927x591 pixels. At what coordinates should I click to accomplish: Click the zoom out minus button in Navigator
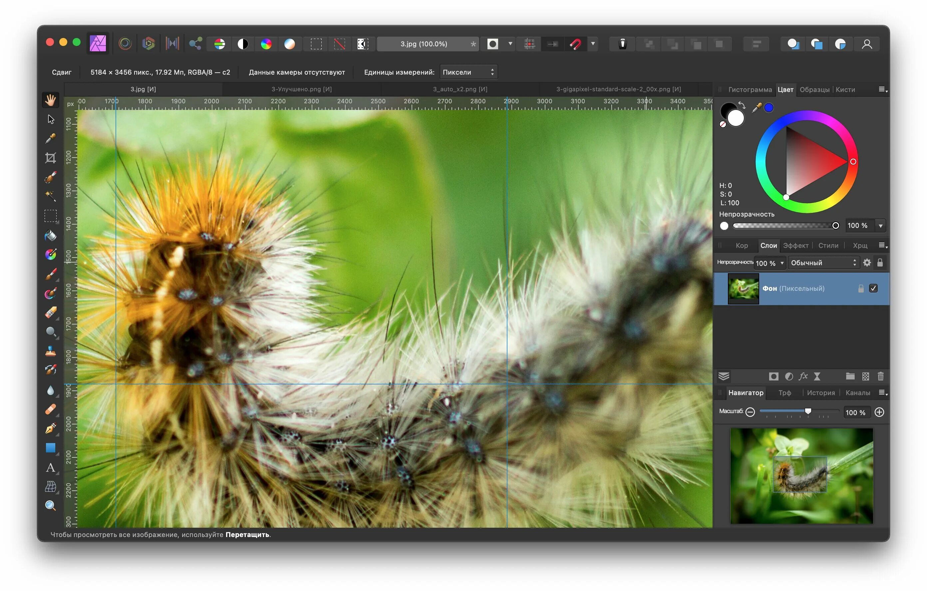(750, 412)
